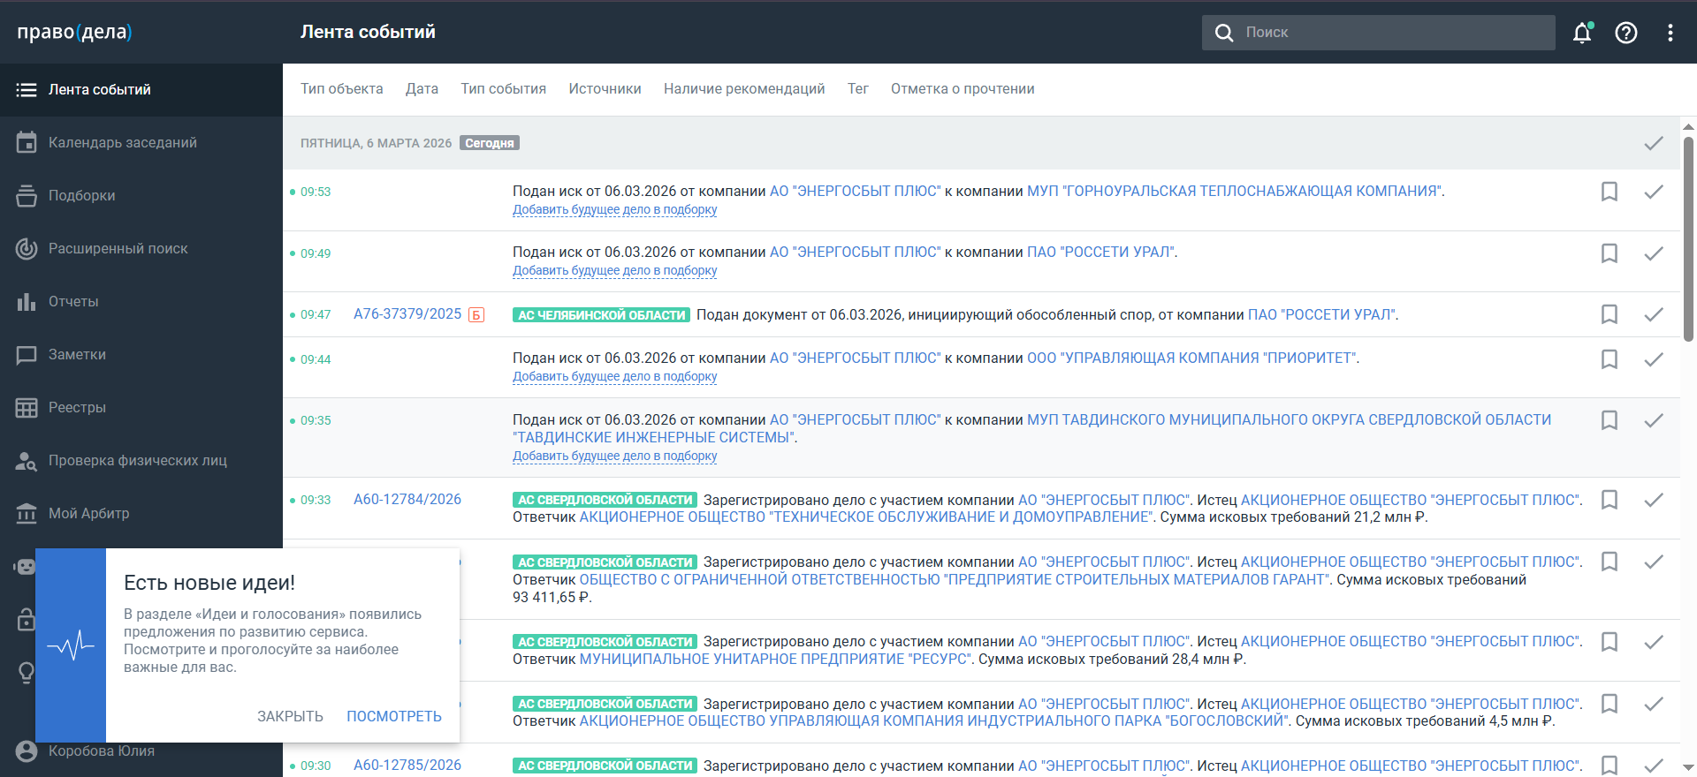Expand the Источники filter
Image resolution: width=1697 pixels, height=777 pixels.
[605, 88]
